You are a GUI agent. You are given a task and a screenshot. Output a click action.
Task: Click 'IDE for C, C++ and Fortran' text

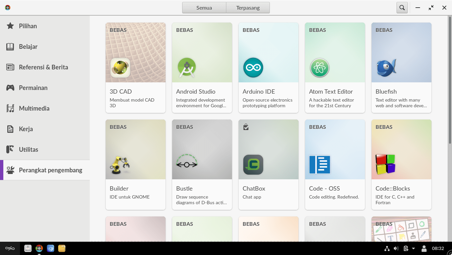[x=395, y=200]
